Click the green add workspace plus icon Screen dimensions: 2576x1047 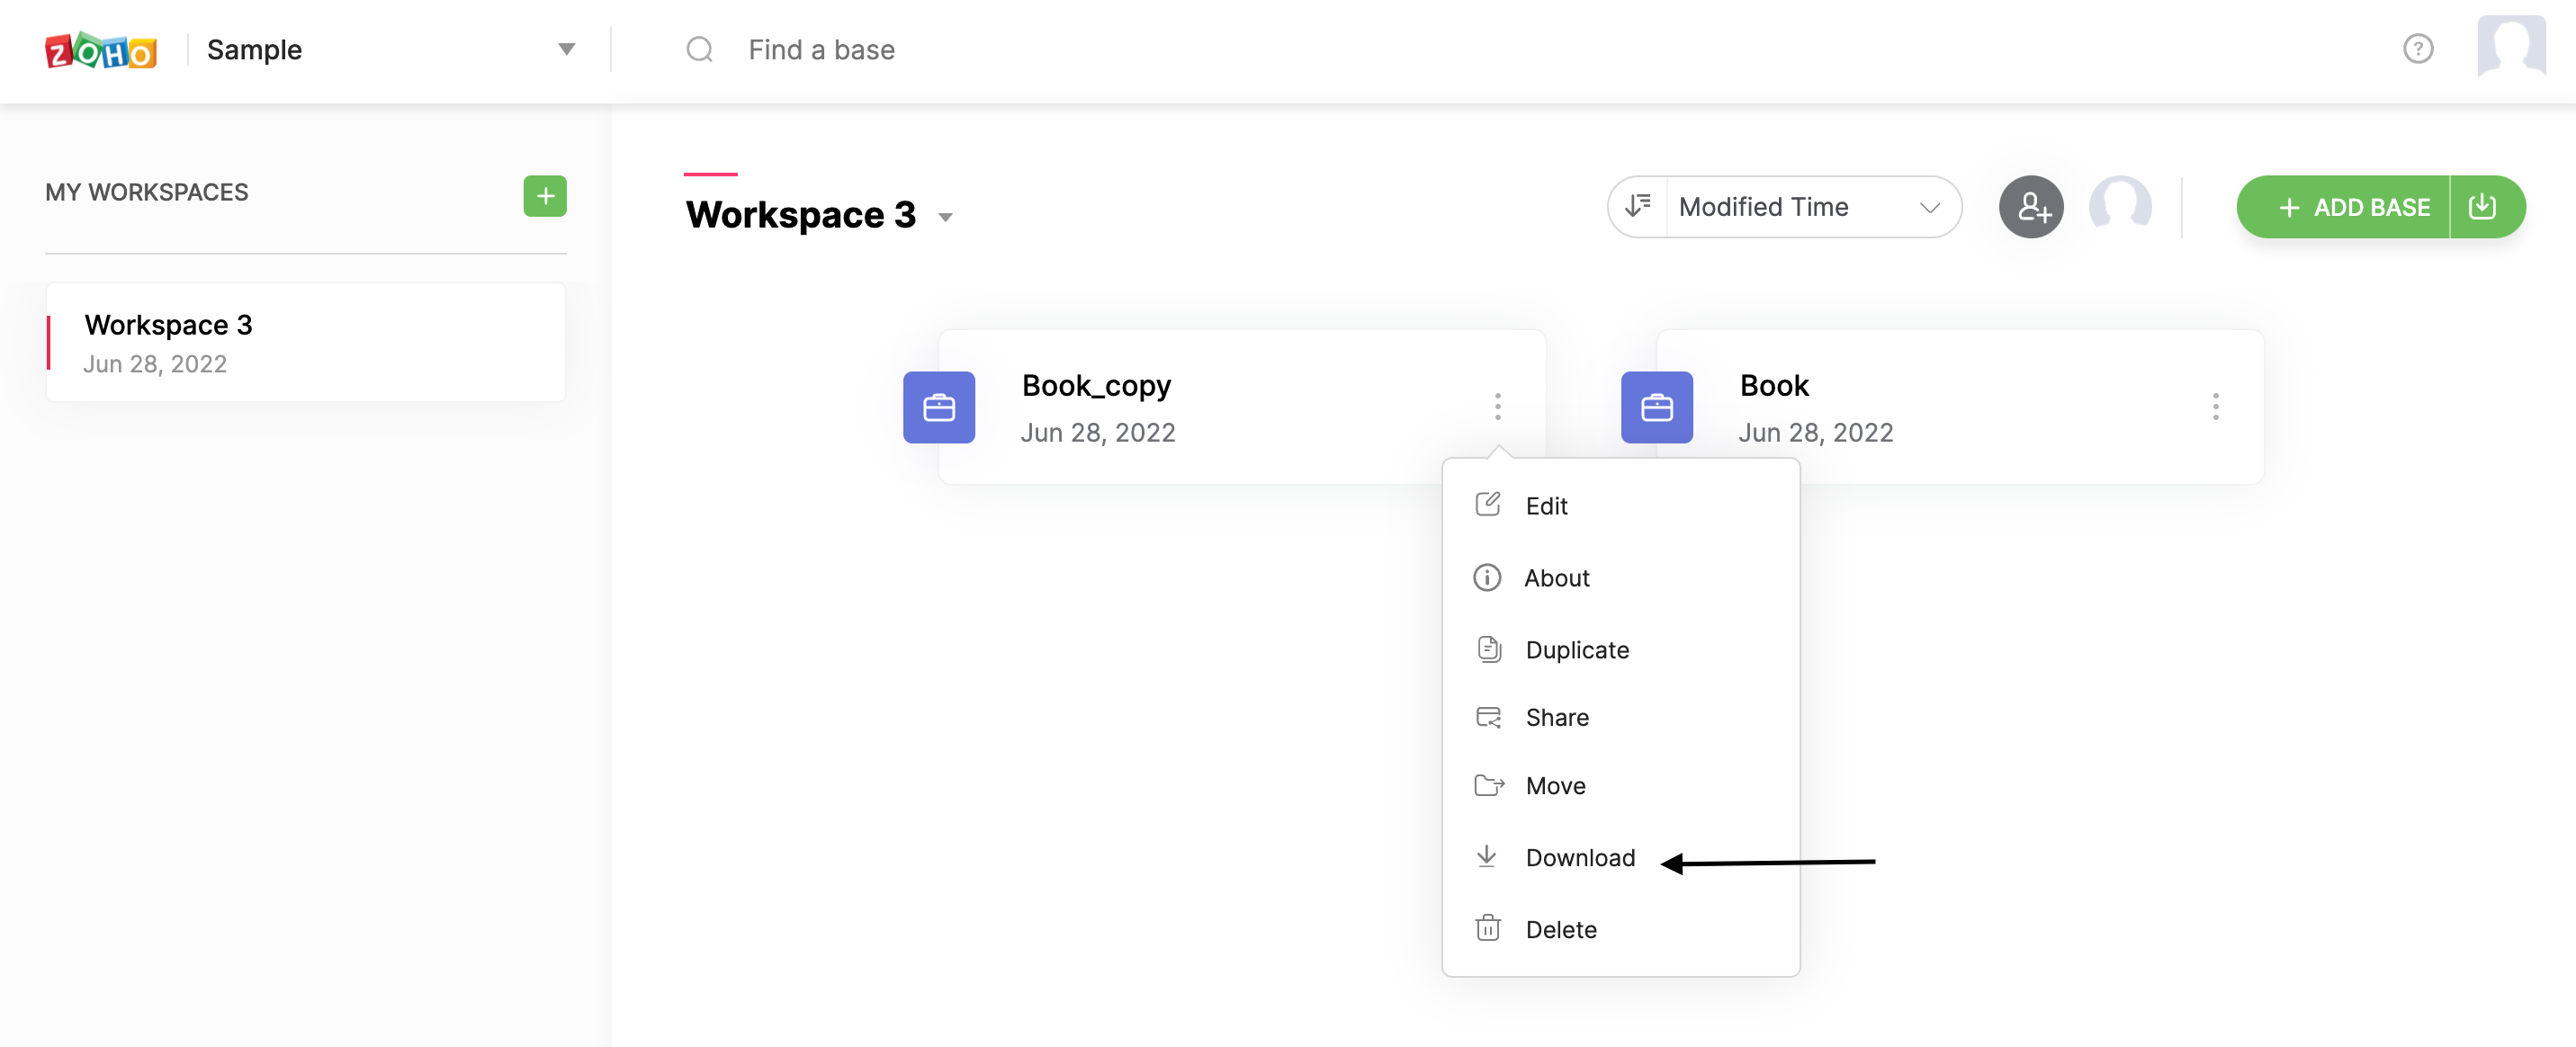pyautogui.click(x=545, y=196)
